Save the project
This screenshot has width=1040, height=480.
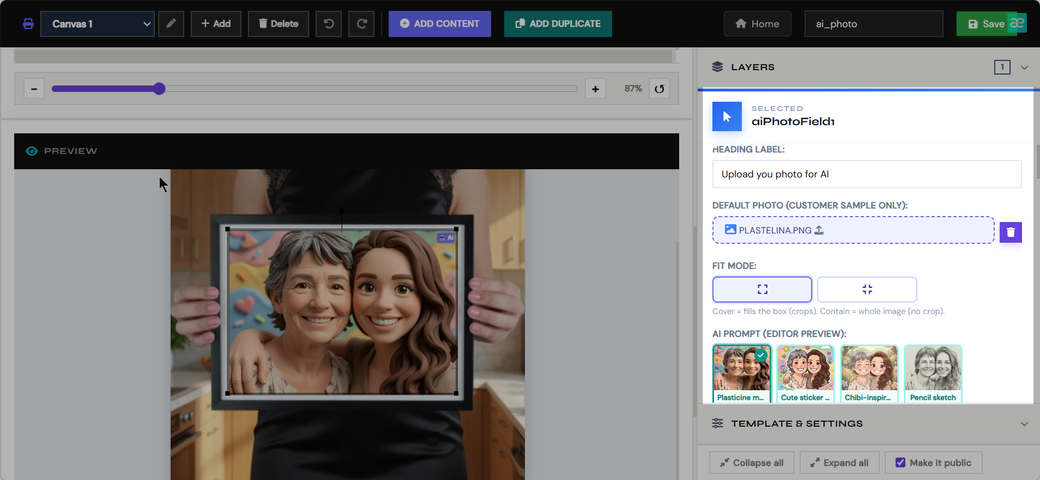pyautogui.click(x=987, y=24)
